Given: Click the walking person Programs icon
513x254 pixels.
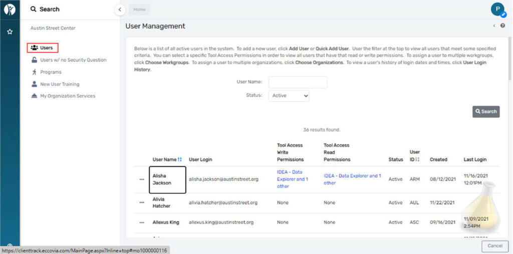Looking at the screenshot, I should (x=34, y=72).
